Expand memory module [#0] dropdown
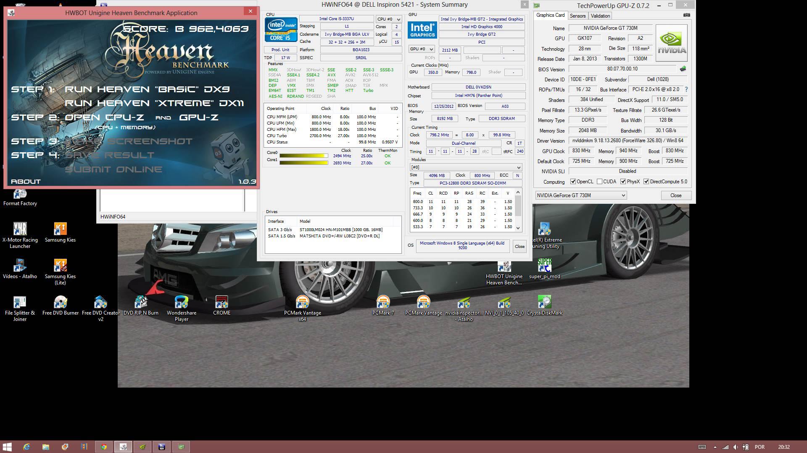 click(466, 167)
